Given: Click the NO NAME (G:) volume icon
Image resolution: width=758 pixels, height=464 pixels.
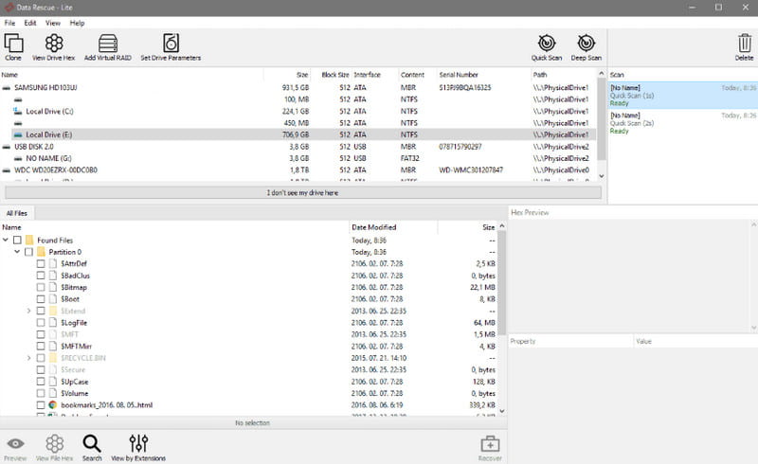Looking at the screenshot, I should 18,158.
